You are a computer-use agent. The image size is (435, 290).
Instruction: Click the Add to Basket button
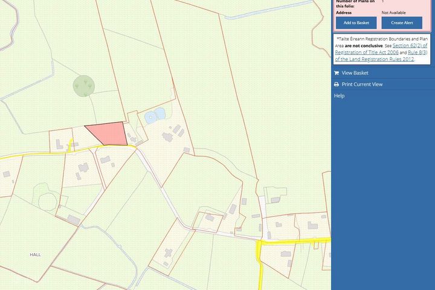356,23
